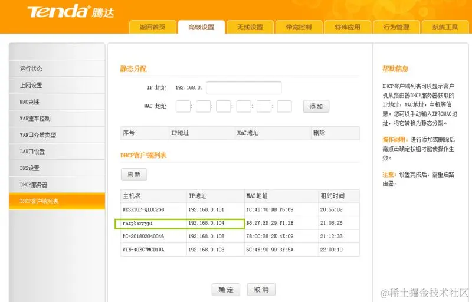Select hostname WIN-40EC7MCD1UA
This screenshot has width=472, height=302.
[x=143, y=250]
